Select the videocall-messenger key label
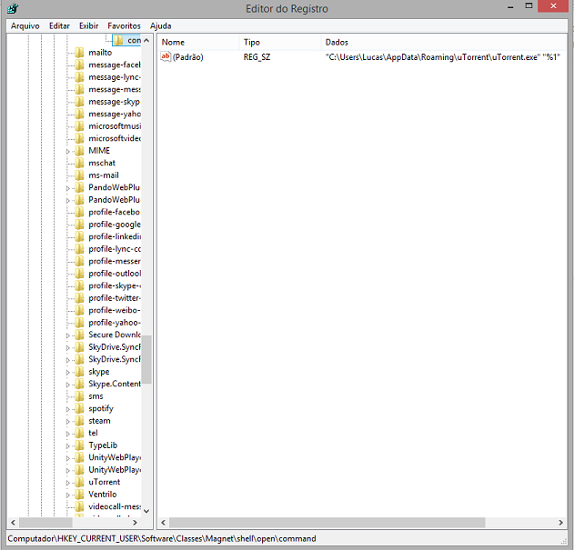Image resolution: width=574 pixels, height=550 pixels. click(x=115, y=506)
